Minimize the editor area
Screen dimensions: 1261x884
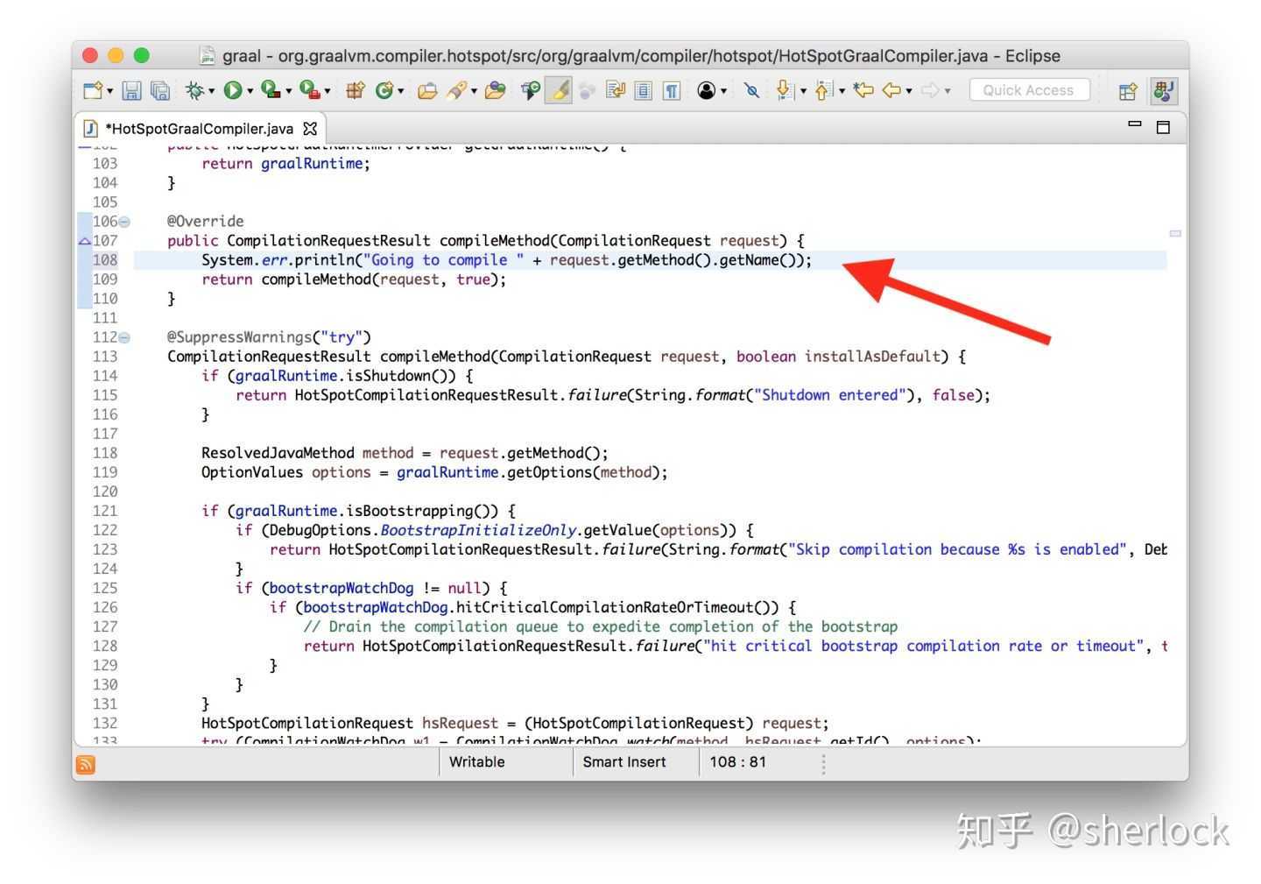point(1135,125)
